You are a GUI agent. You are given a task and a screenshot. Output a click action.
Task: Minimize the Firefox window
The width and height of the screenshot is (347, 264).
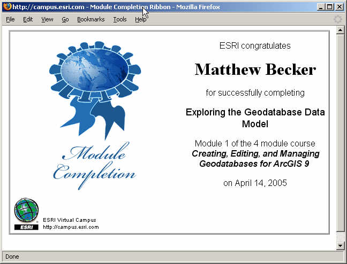[321, 7]
